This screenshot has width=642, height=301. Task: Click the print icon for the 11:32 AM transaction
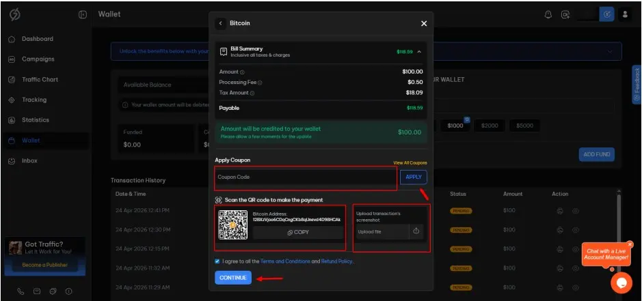560,268
